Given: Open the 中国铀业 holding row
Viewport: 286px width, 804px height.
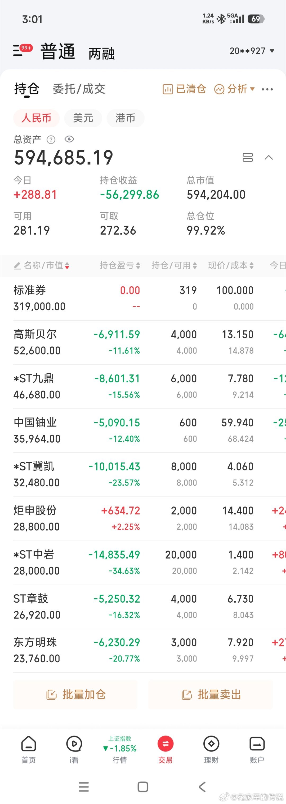Looking at the screenshot, I should [143, 430].
